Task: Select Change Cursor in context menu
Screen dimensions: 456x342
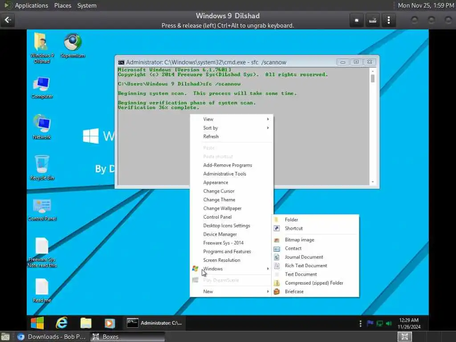Action: click(232, 191)
